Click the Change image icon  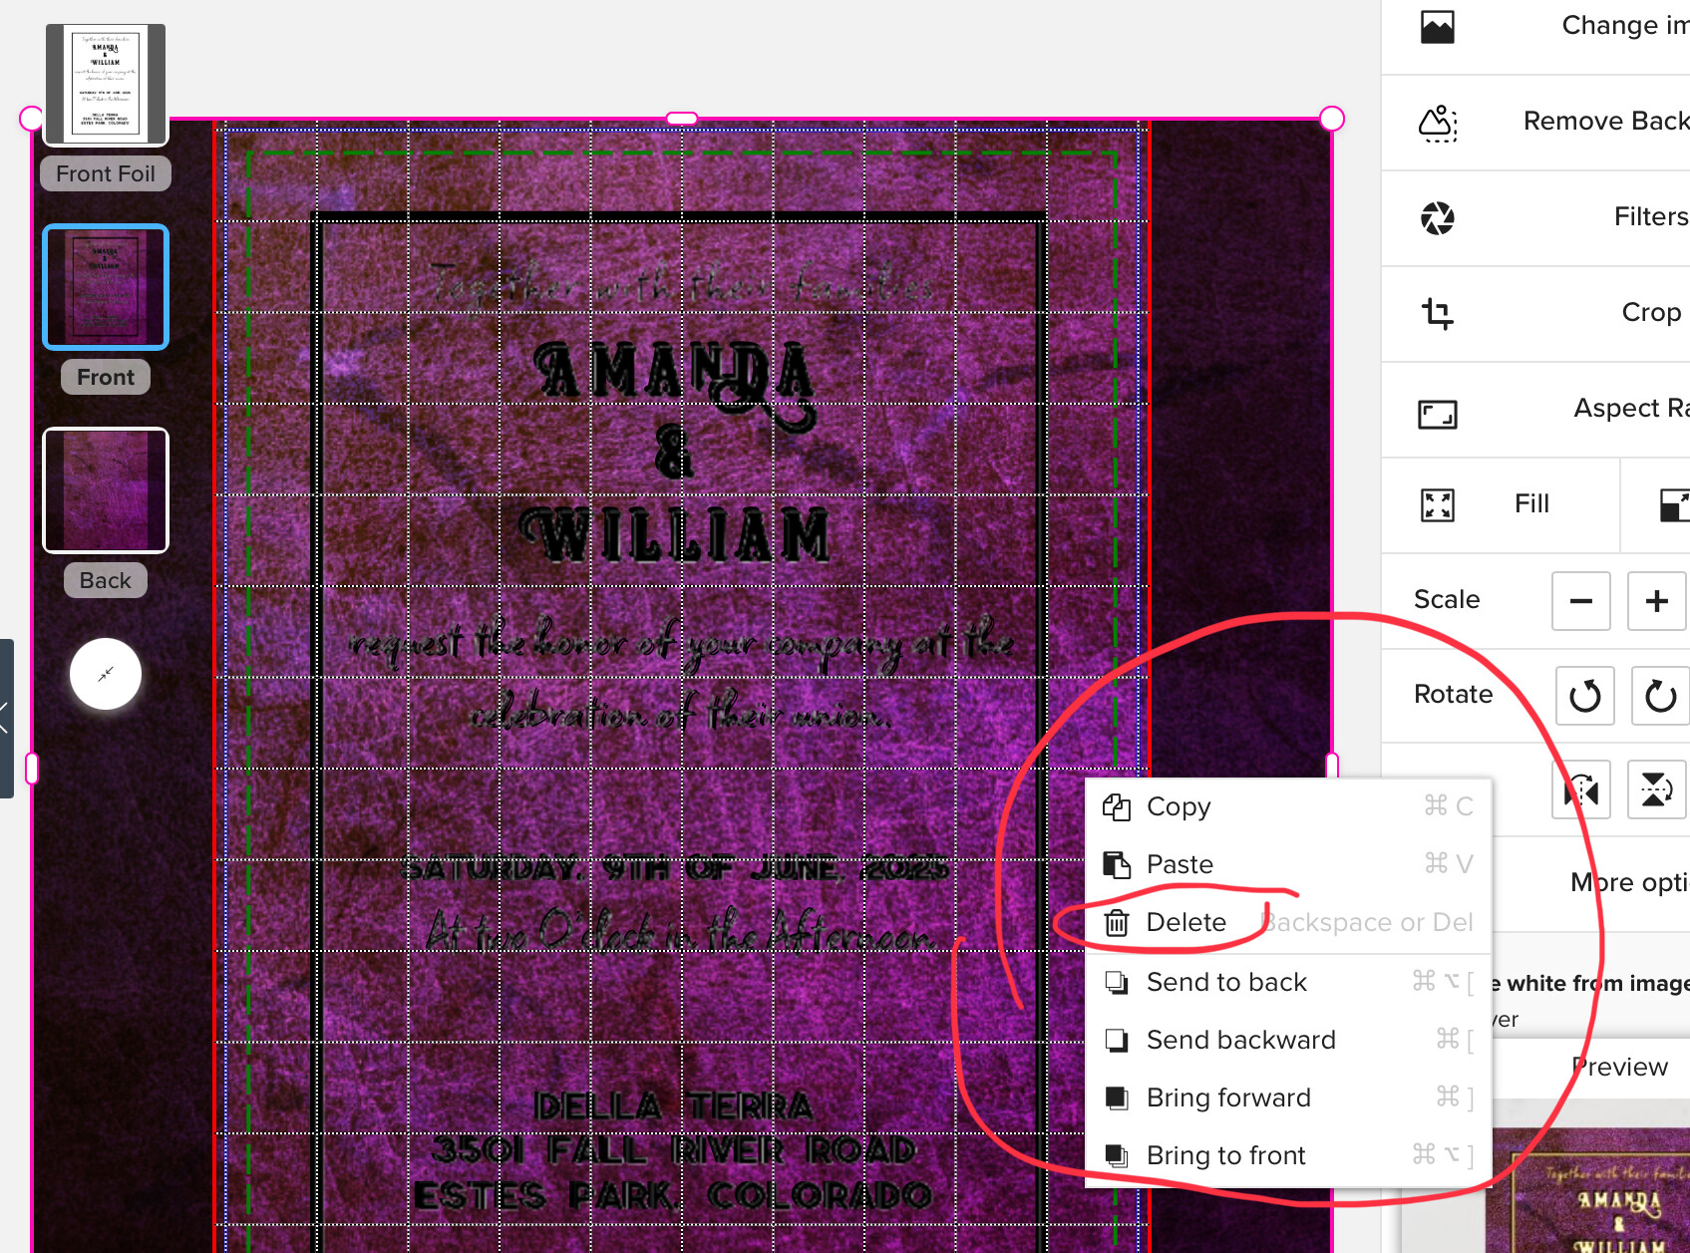(x=1437, y=26)
